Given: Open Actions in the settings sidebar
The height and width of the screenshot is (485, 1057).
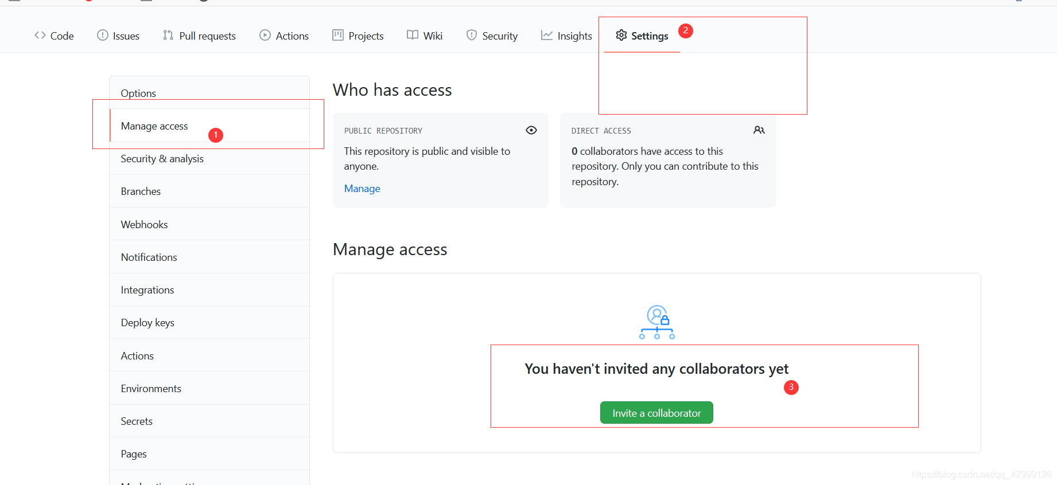Looking at the screenshot, I should point(209,355).
